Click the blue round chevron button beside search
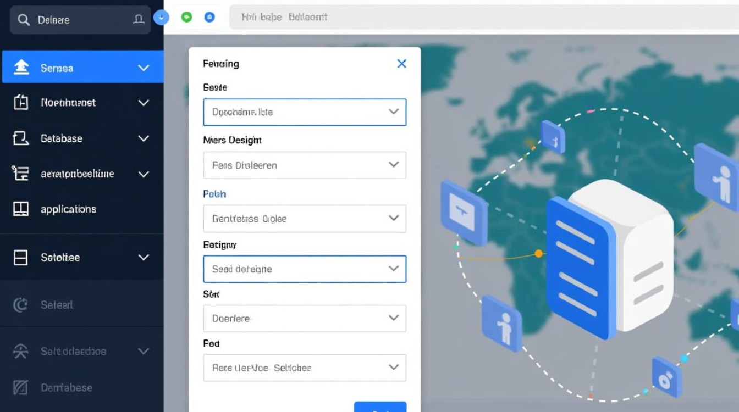The image size is (739, 412). click(x=161, y=18)
